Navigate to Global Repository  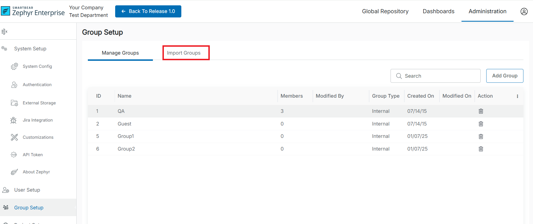385,12
